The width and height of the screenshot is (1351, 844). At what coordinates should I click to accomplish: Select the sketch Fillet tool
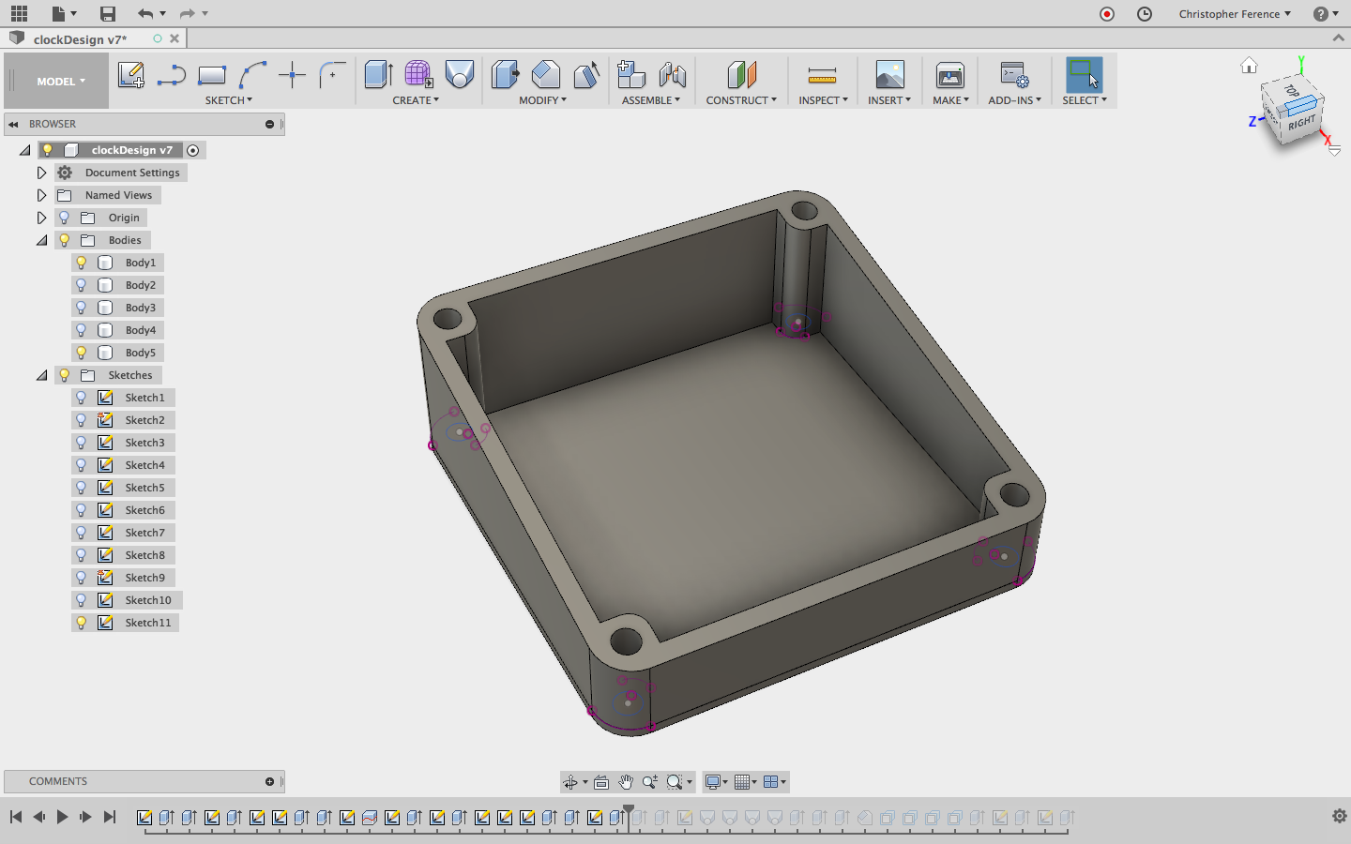click(332, 75)
